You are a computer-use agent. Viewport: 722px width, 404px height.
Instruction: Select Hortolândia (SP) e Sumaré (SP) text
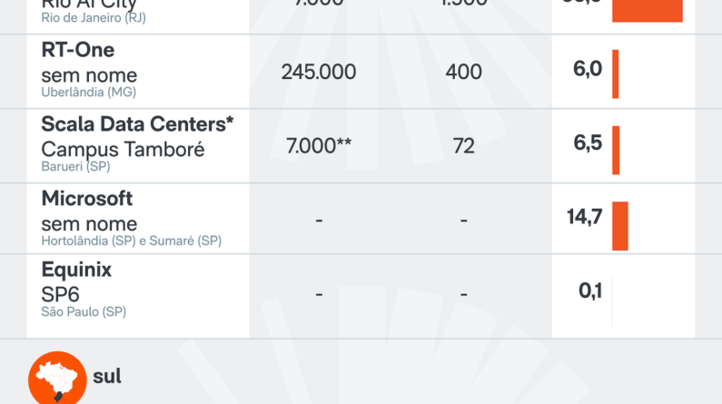[131, 241]
